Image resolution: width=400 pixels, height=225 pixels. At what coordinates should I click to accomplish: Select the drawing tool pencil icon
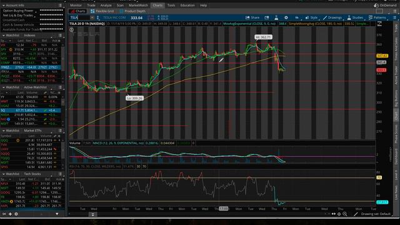tap(356, 214)
